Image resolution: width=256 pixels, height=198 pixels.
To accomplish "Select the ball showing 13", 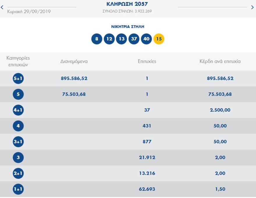I will tap(121, 38).
